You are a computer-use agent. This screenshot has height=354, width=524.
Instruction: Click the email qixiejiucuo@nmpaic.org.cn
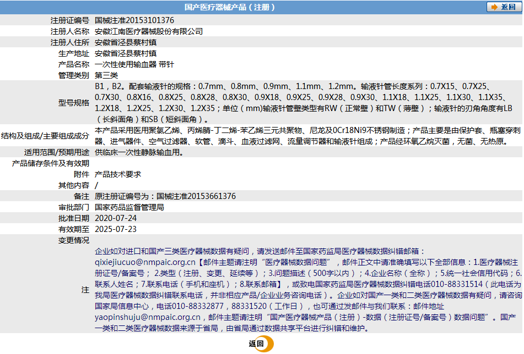click(145, 262)
